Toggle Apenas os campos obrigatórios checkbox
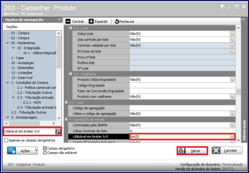 [6, 140]
